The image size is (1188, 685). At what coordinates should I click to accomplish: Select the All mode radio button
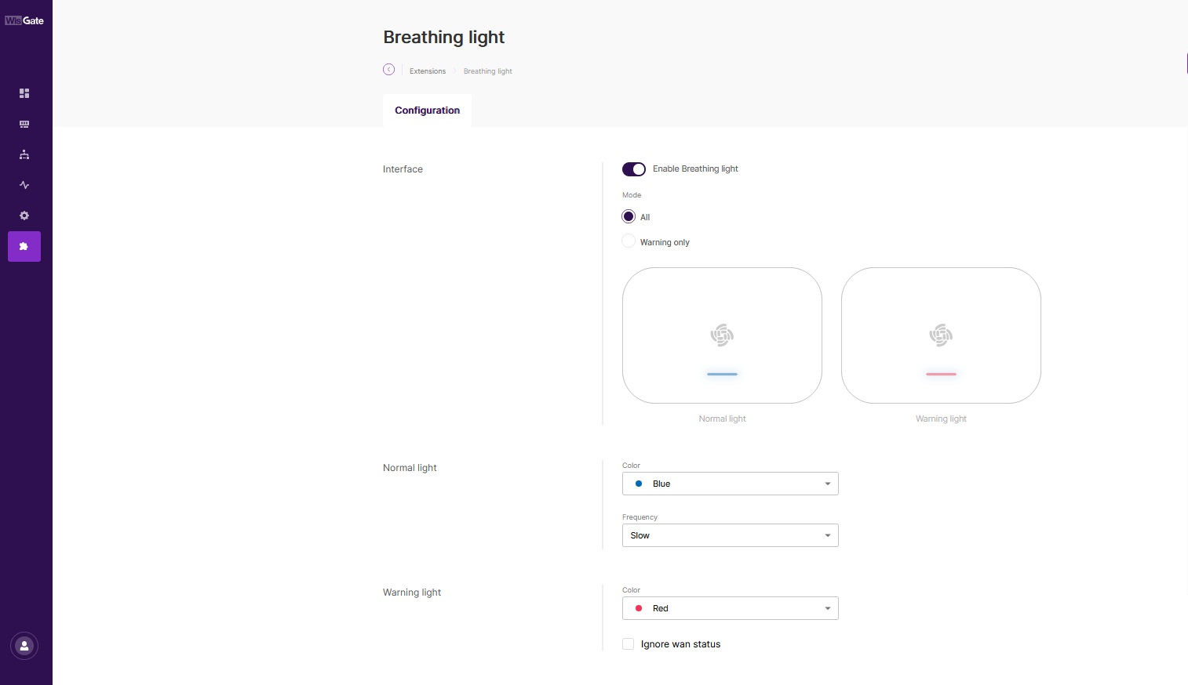point(629,216)
